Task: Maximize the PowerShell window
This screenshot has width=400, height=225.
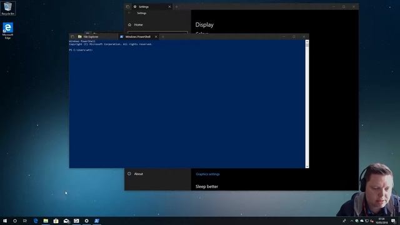Action: [294, 37]
